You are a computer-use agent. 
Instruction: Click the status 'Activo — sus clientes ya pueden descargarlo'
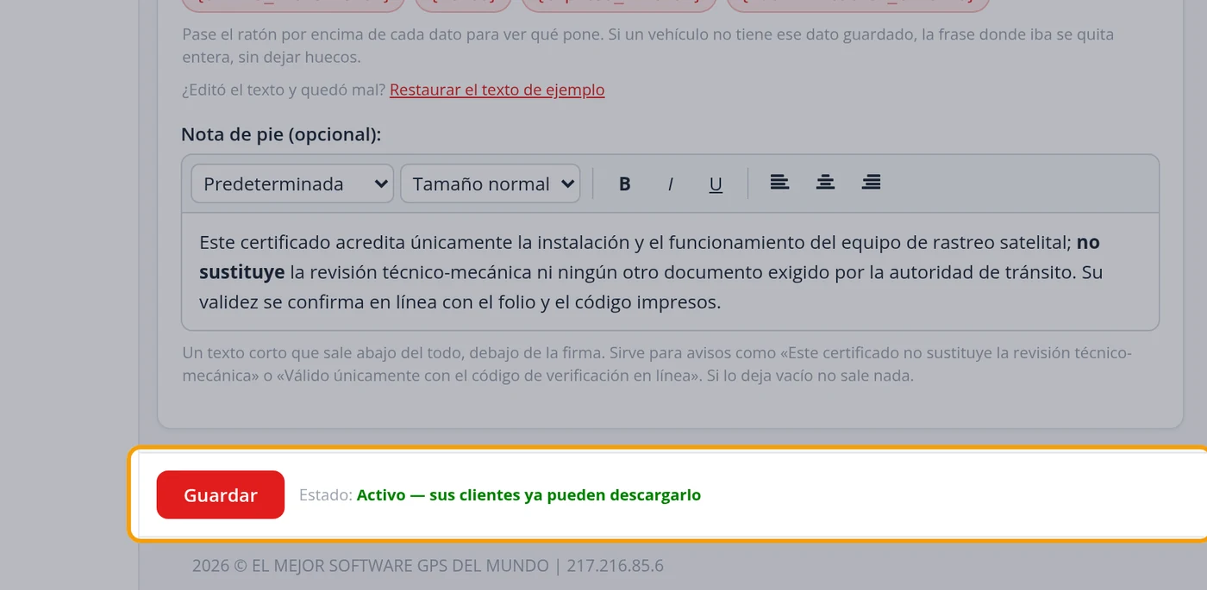(x=528, y=495)
